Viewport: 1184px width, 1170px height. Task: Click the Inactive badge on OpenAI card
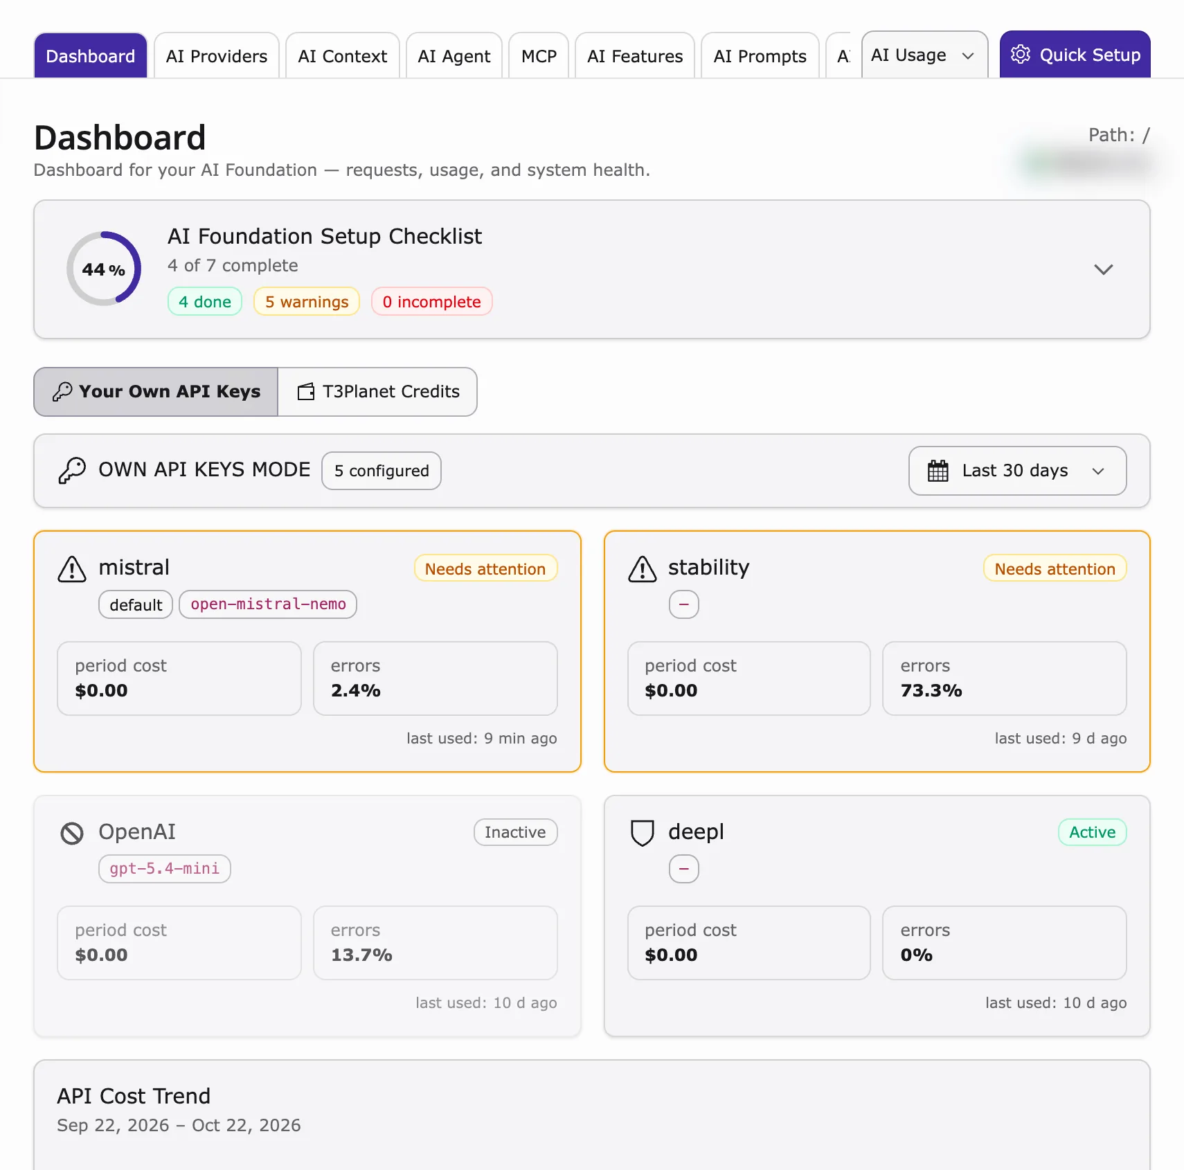515,832
